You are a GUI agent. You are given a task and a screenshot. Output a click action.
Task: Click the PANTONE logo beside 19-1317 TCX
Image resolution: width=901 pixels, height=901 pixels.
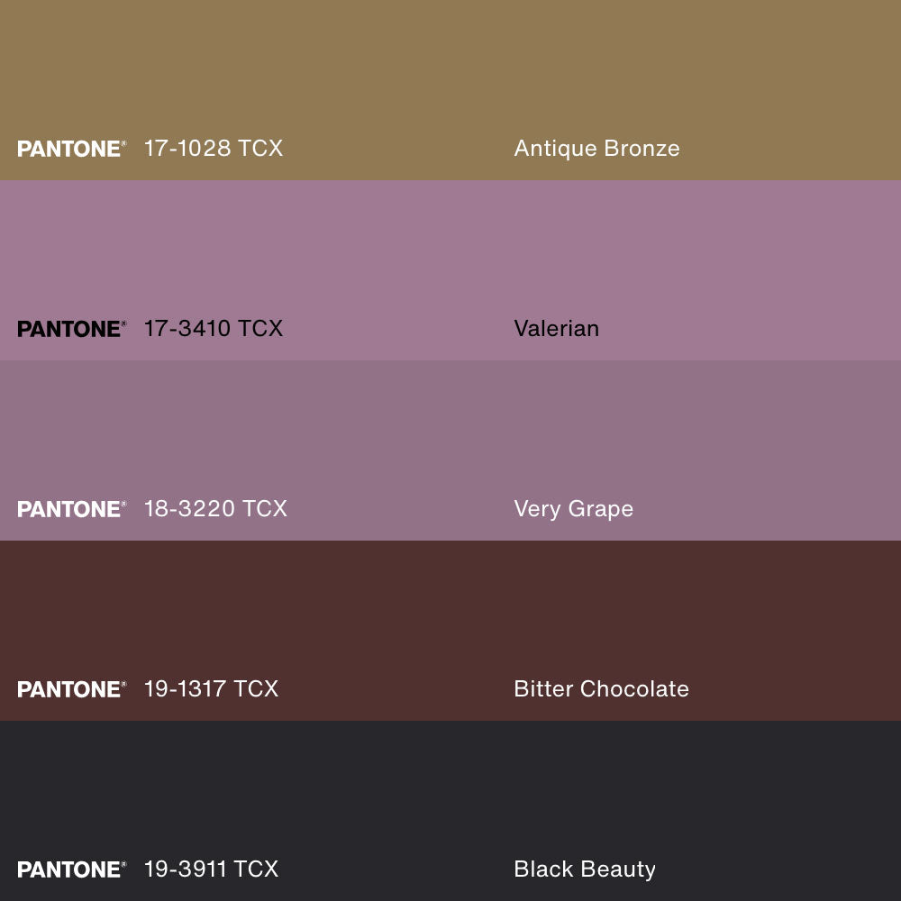[72, 689]
